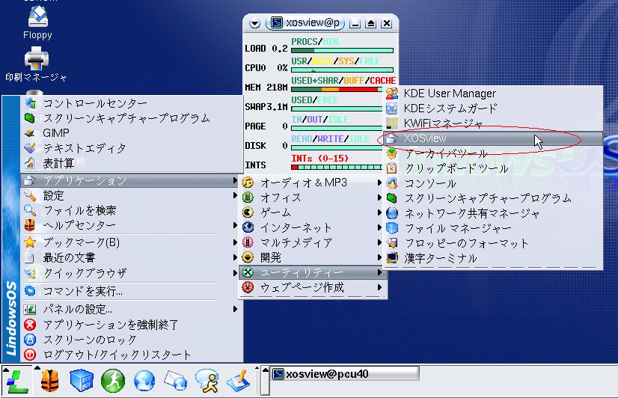Open the blue file cabinet panel icon
618x398 pixels.
coord(82,381)
